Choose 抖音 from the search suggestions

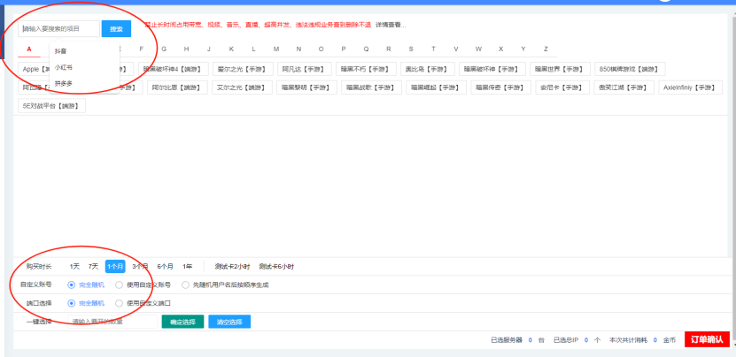click(60, 50)
